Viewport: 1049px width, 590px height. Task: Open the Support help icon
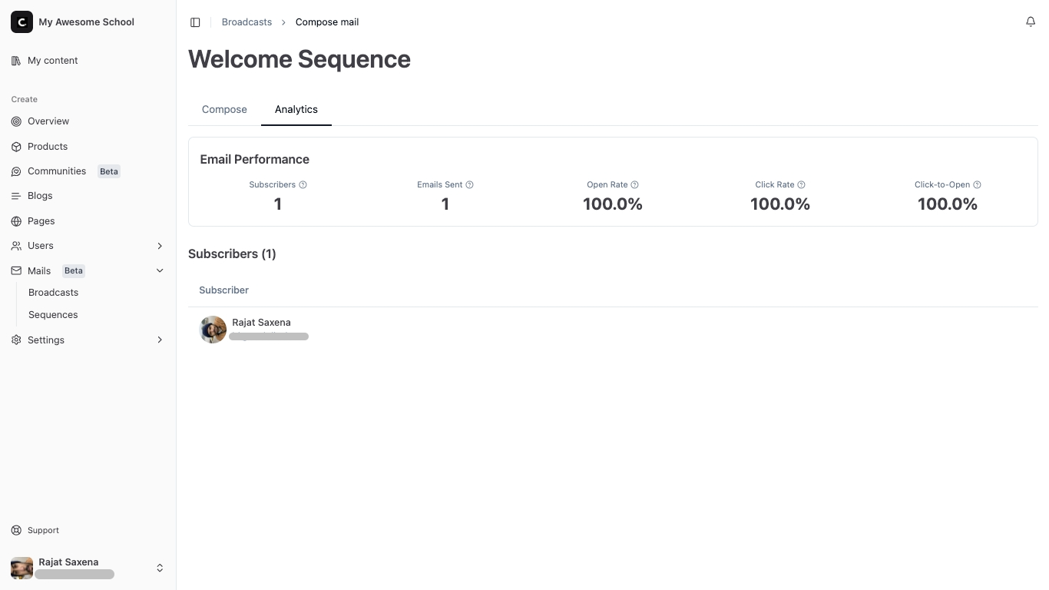pyautogui.click(x=15, y=530)
